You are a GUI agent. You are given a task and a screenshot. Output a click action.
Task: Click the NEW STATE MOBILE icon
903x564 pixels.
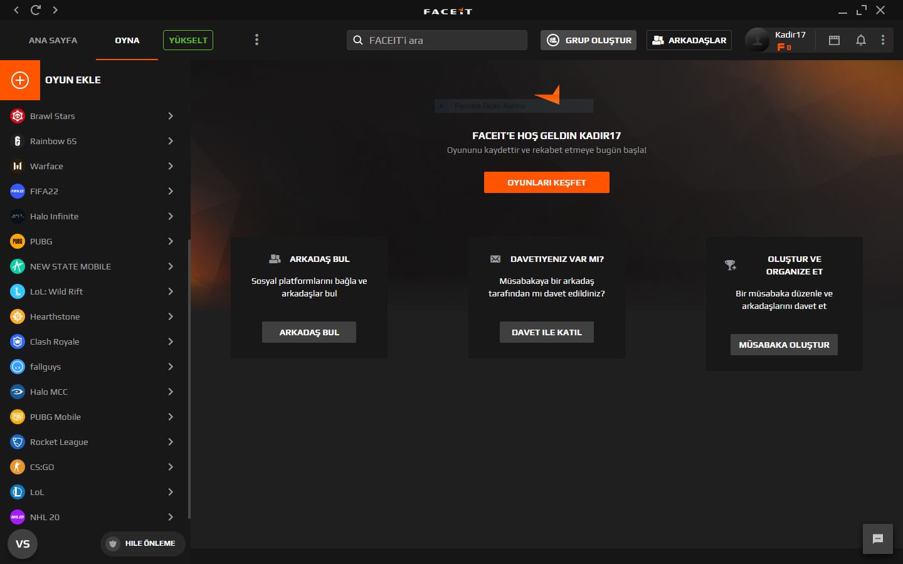click(x=18, y=266)
